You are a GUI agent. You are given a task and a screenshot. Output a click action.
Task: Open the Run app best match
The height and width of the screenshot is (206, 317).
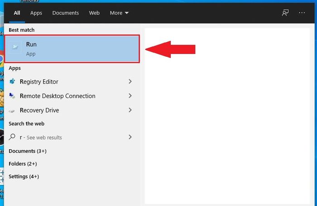(72, 49)
